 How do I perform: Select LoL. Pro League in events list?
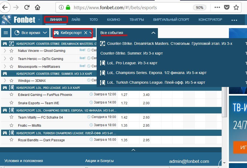coord(129,63)
